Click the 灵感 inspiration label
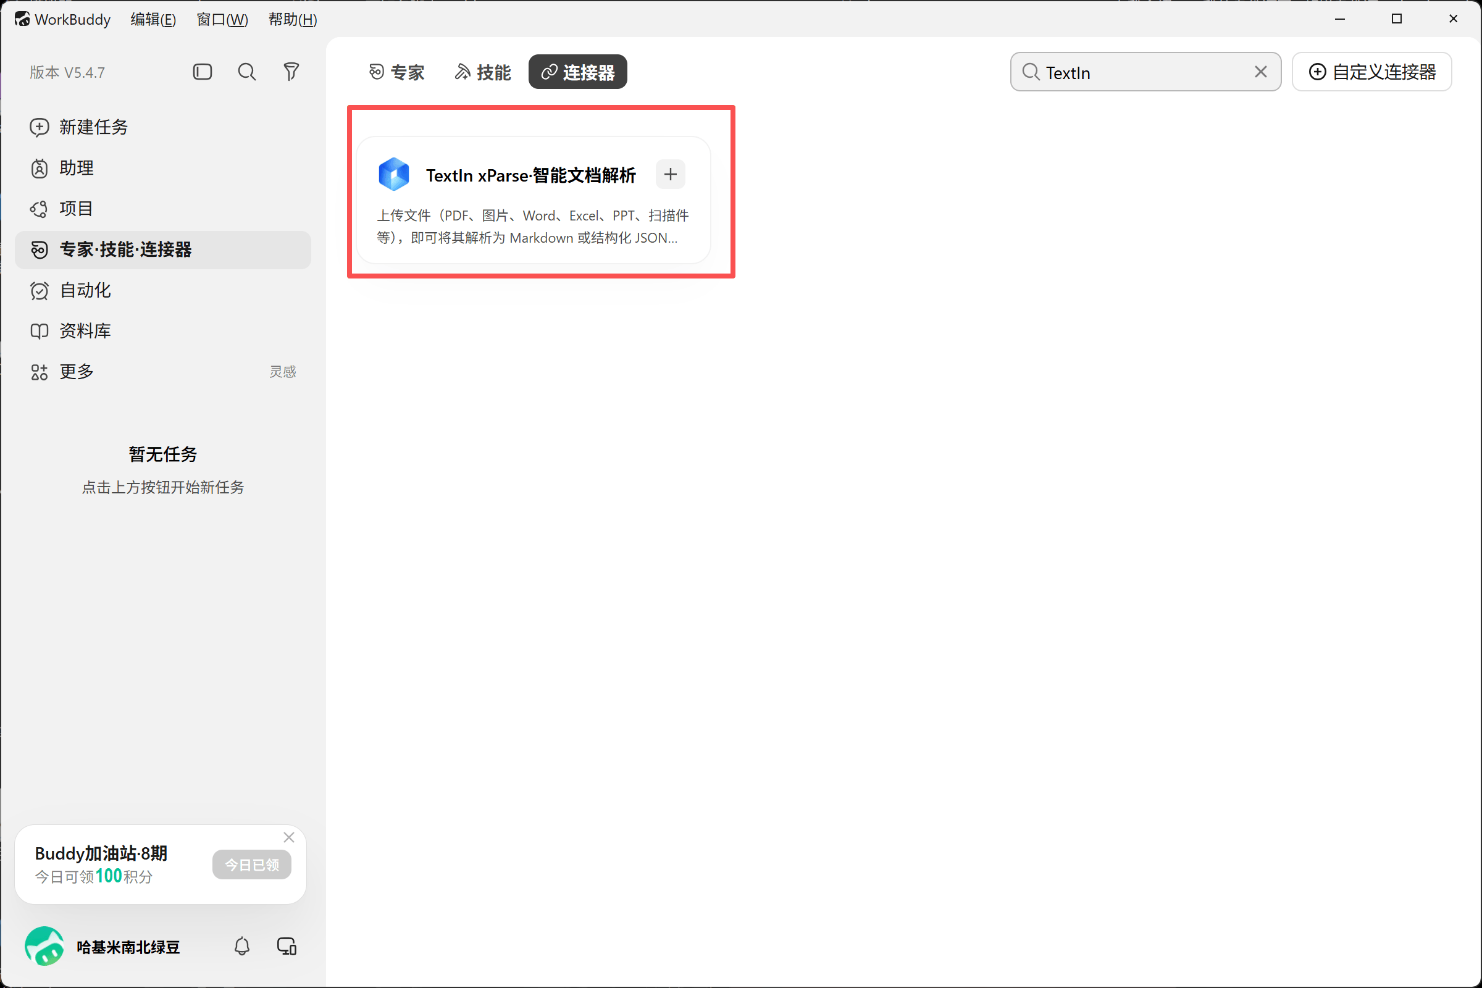1482x988 pixels. [x=283, y=372]
